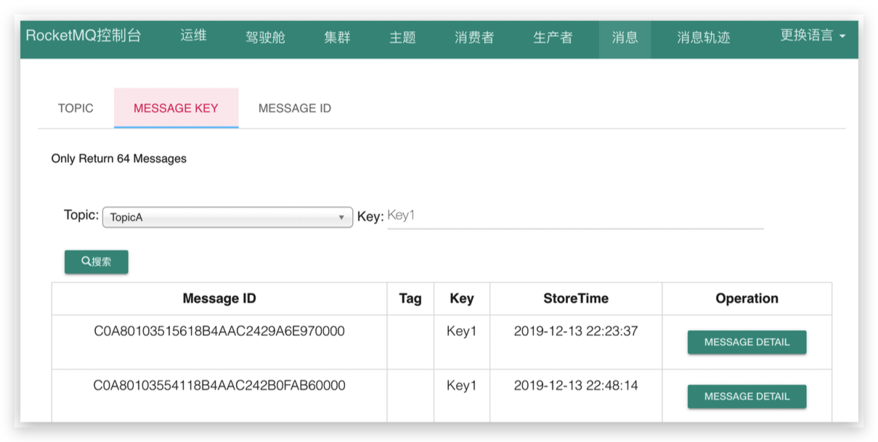Screen dimensions: 878x442
Task: Click the Key input field
Action: [x=574, y=216]
